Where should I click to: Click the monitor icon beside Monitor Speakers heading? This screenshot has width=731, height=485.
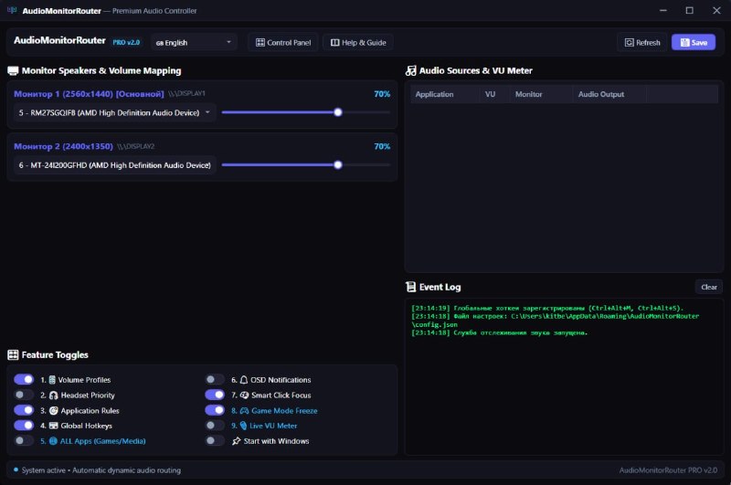click(13, 71)
